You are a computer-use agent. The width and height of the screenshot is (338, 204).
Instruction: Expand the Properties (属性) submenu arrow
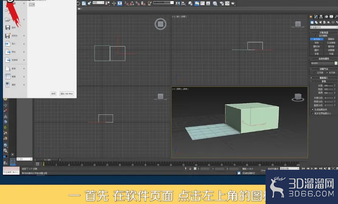coord(24,85)
